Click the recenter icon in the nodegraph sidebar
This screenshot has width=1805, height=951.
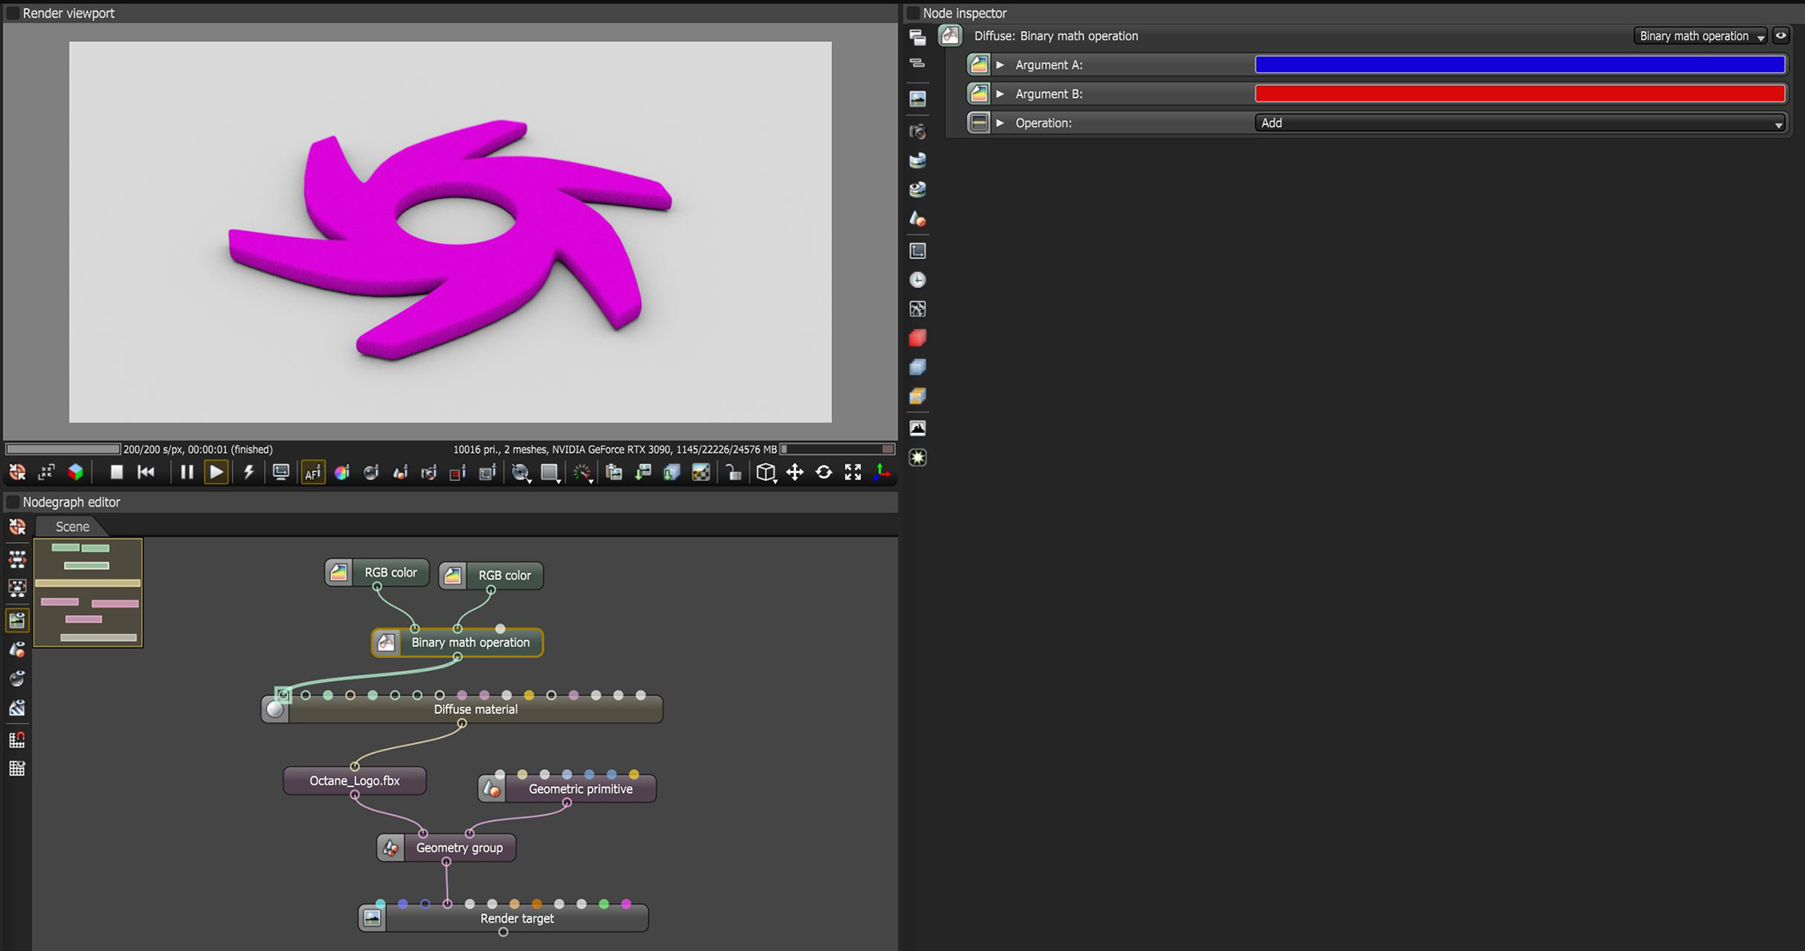[17, 527]
